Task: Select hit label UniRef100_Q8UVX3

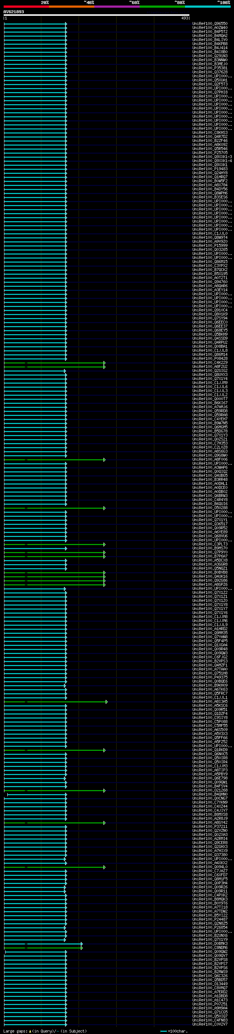Action: click(210, 374)
